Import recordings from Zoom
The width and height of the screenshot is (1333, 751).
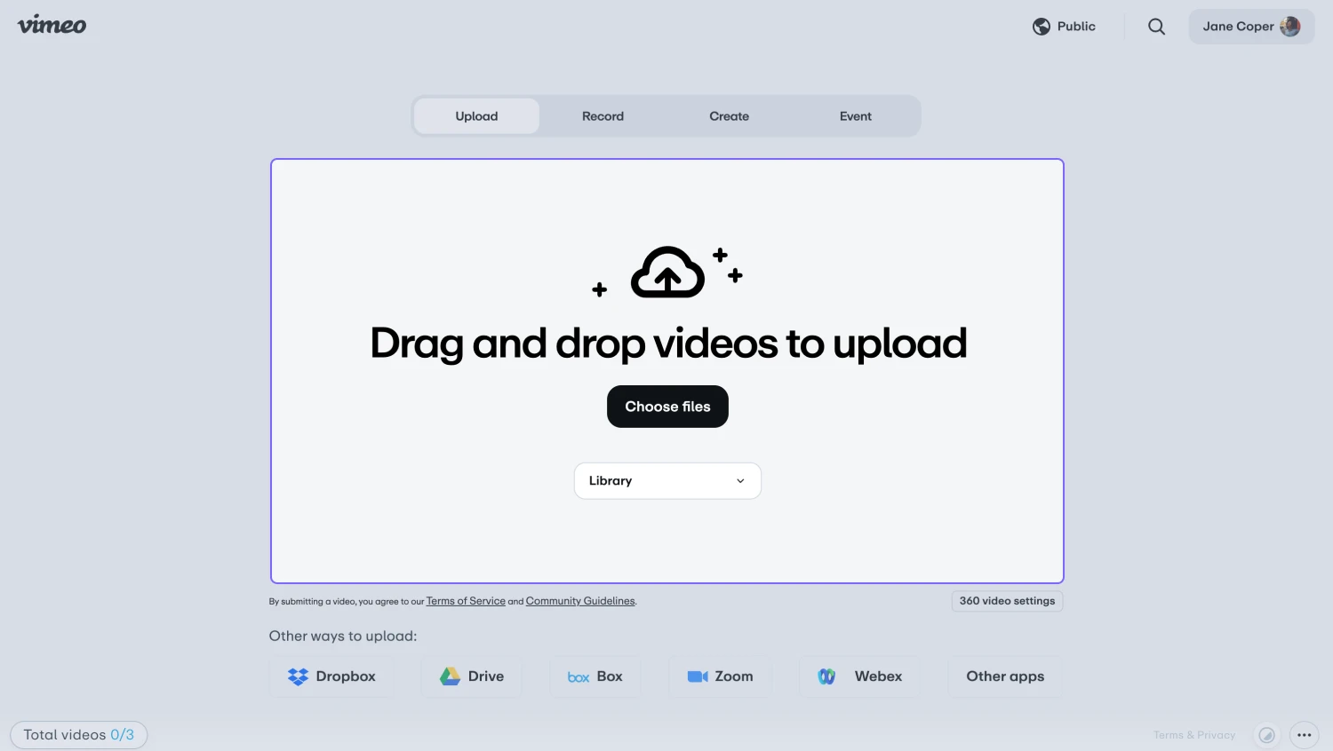(720, 676)
